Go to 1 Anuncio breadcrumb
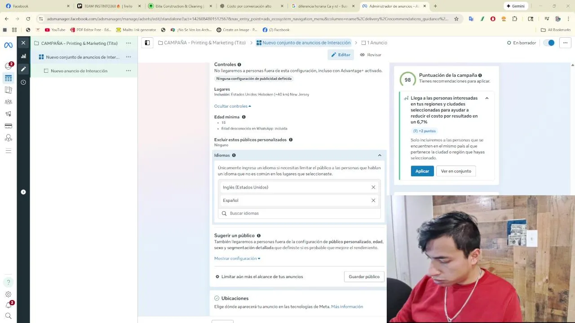Image resolution: width=575 pixels, height=323 pixels. pos(374,43)
